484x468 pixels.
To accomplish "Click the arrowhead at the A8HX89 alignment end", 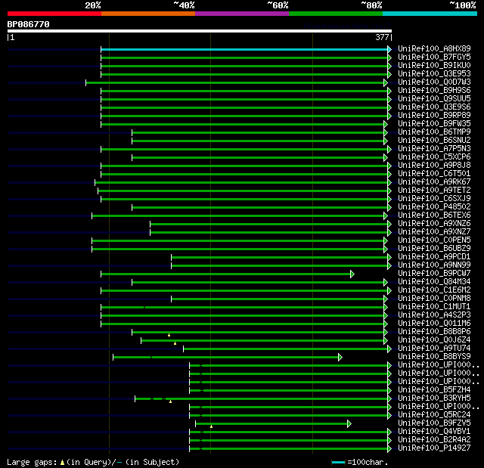I will [389, 49].
